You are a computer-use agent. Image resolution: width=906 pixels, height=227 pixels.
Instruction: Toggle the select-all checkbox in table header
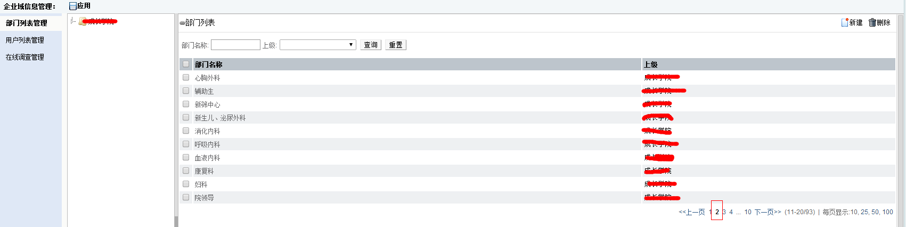click(x=186, y=64)
